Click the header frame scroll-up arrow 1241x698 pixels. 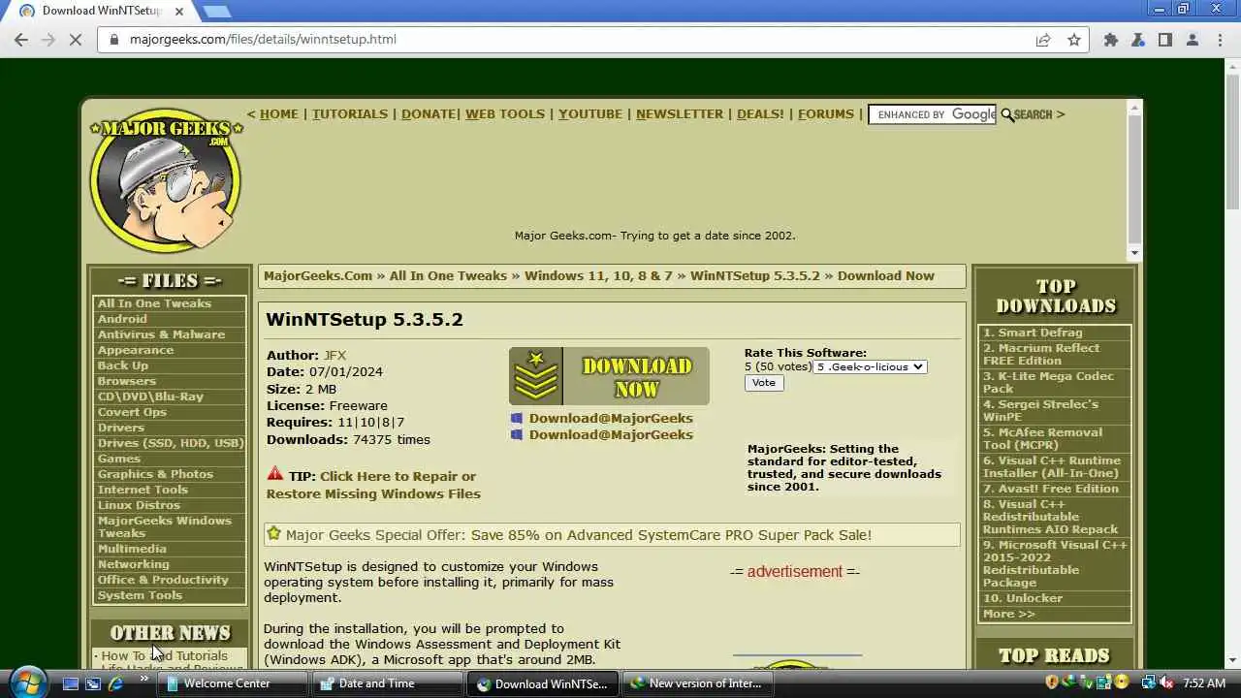(1134, 108)
